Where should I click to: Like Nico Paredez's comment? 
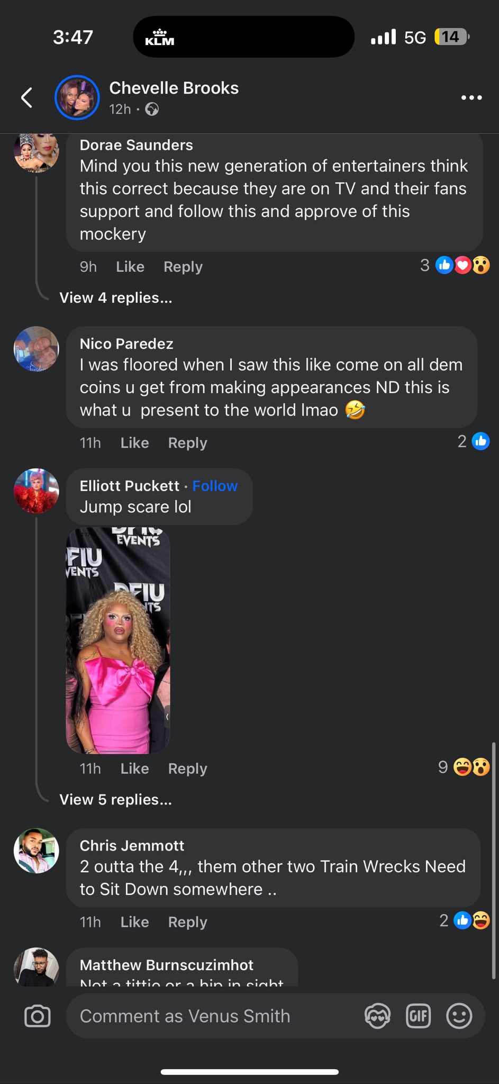click(x=134, y=442)
